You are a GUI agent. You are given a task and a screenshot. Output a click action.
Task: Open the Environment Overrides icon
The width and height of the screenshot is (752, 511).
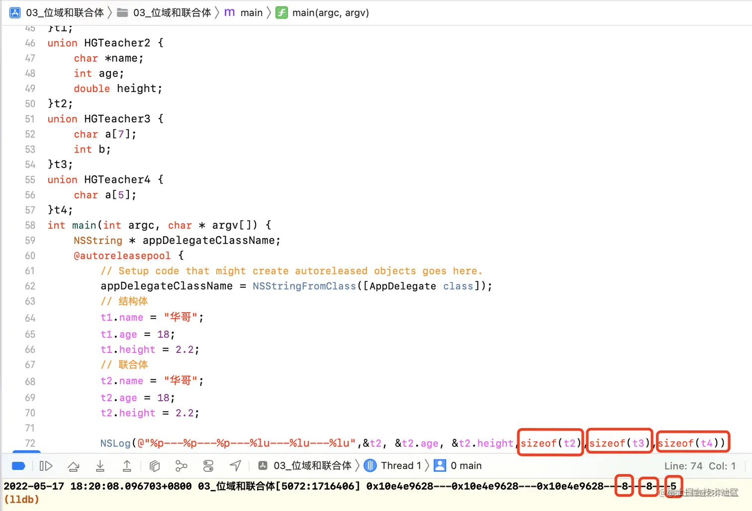(208, 466)
